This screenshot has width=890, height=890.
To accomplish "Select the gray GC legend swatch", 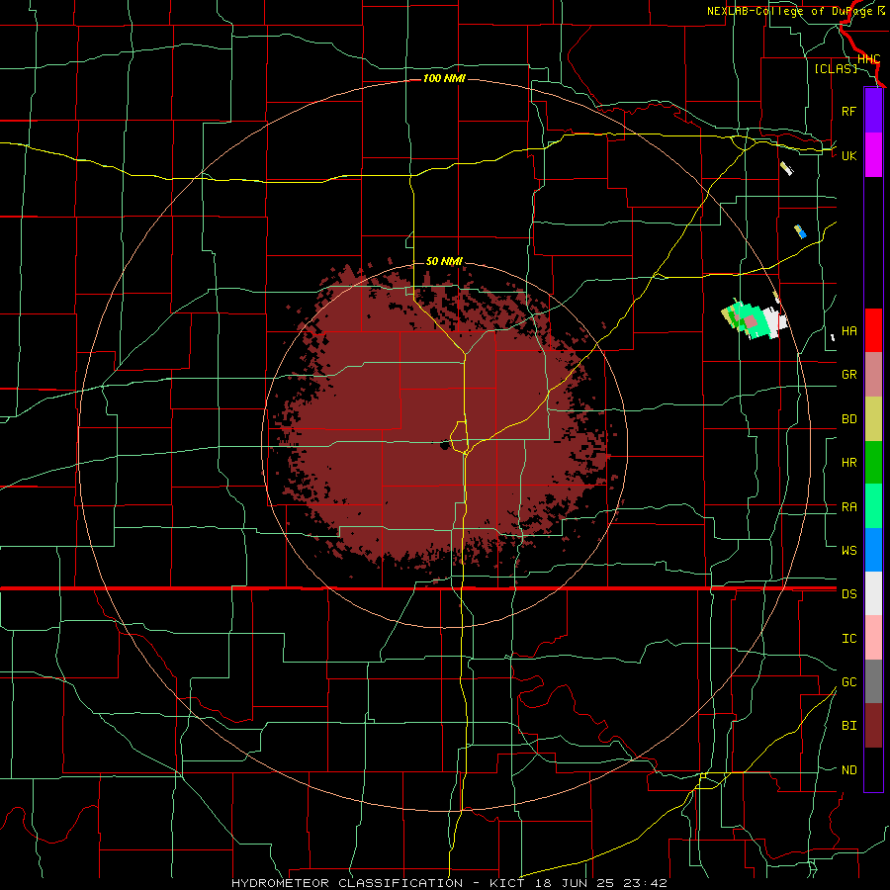I will click(x=873, y=681).
